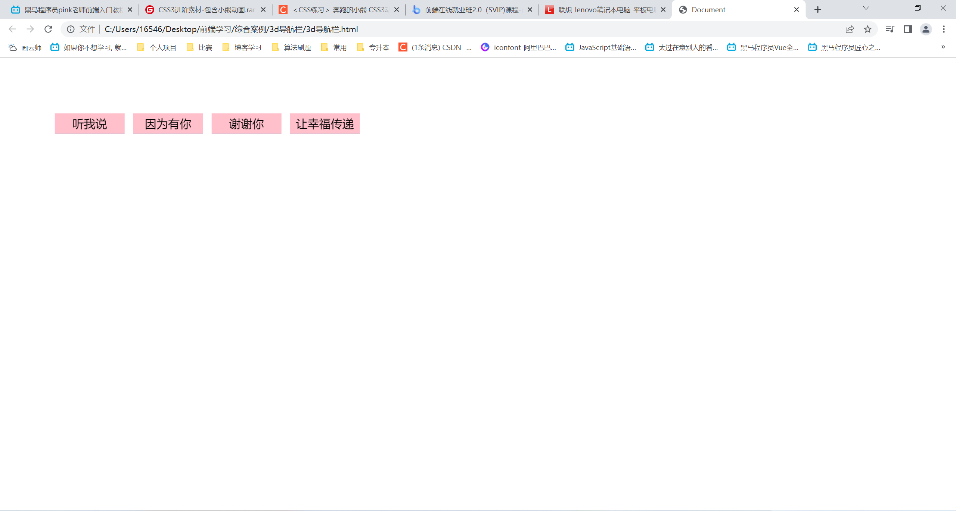Screen dimensions: 956x511
Task: Toggle the side panel icon
Action: coord(908,29)
